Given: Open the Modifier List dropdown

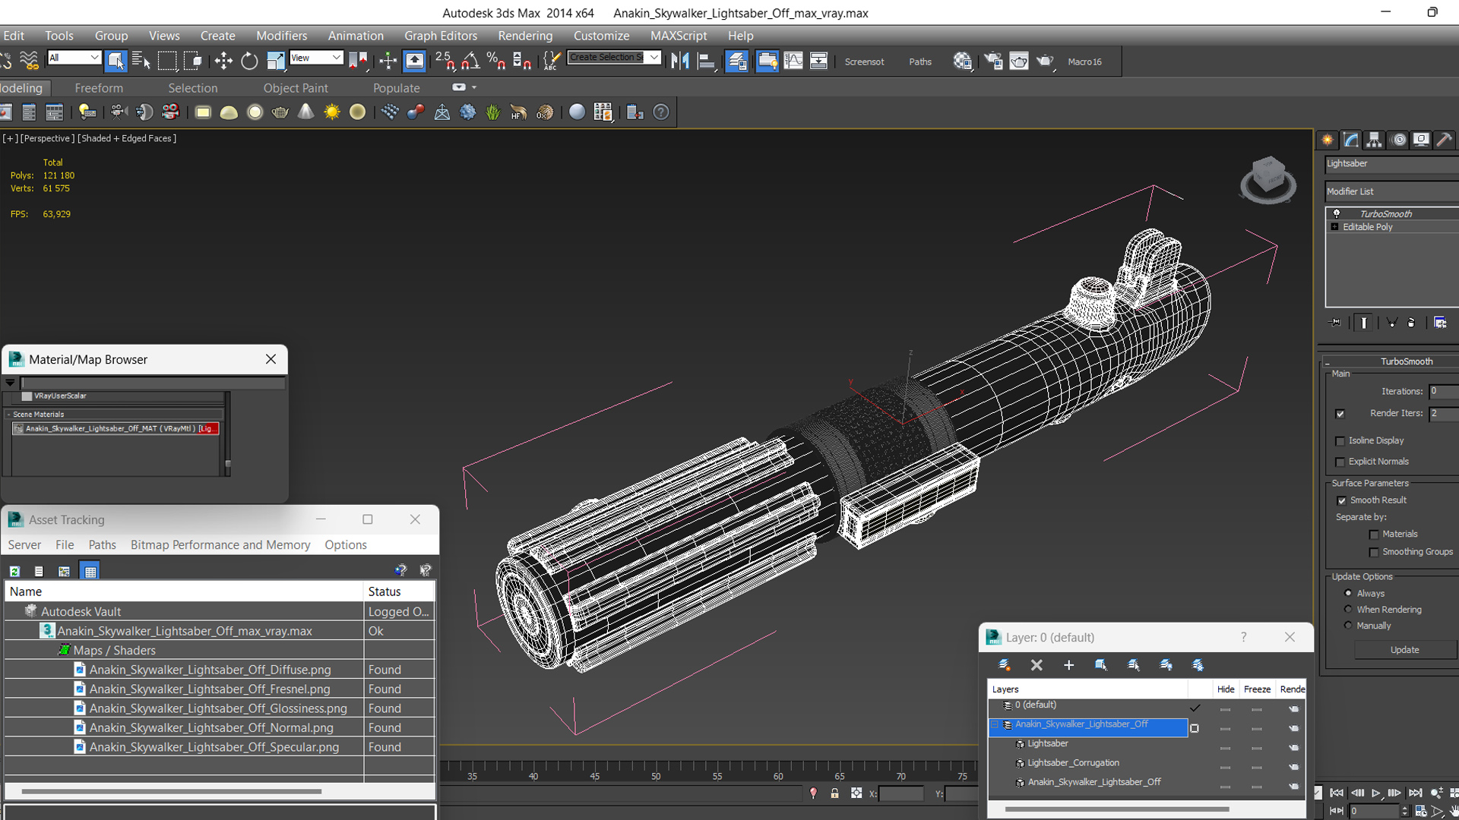Looking at the screenshot, I should coord(1392,191).
